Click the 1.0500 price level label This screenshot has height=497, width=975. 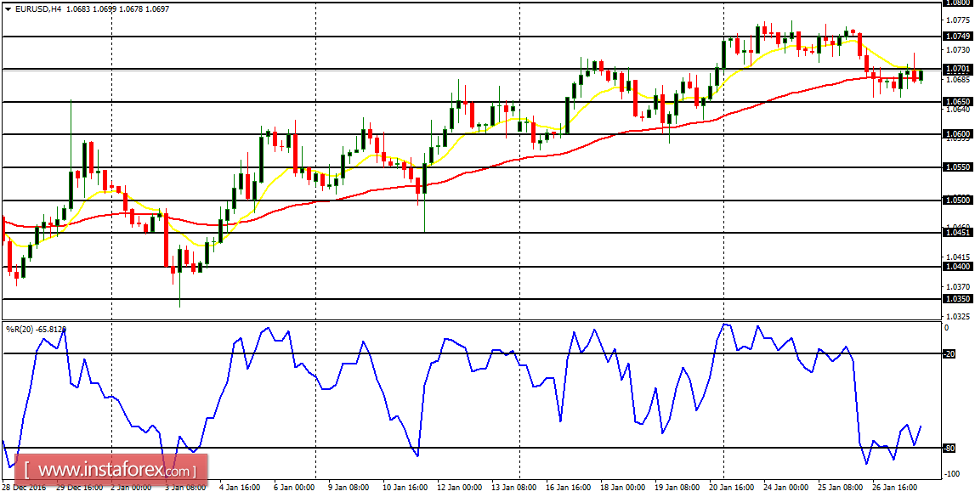[x=958, y=200]
